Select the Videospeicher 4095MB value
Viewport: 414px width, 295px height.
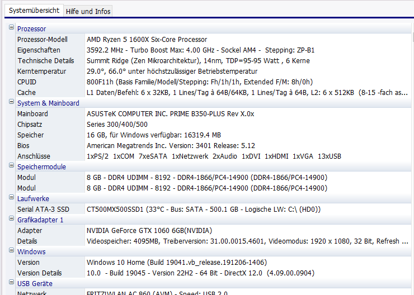(x=247, y=241)
